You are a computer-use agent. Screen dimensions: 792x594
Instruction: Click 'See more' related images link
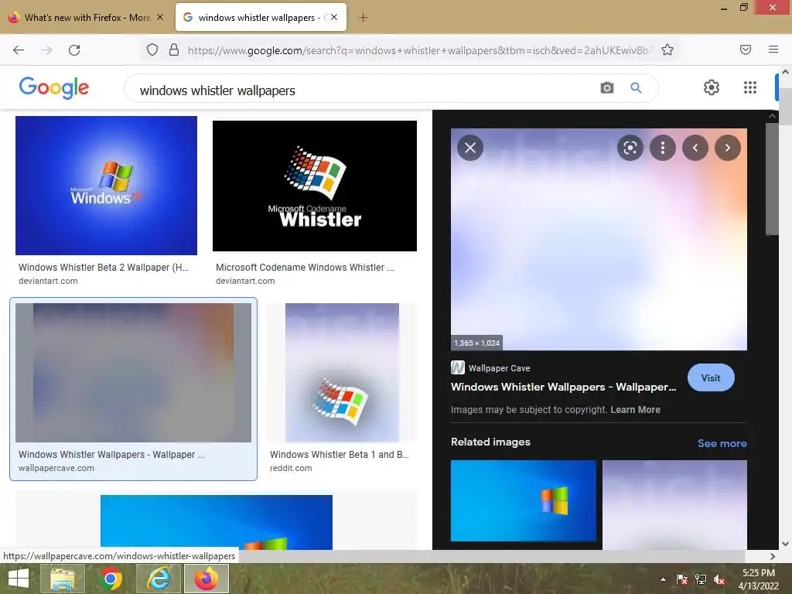[722, 443]
